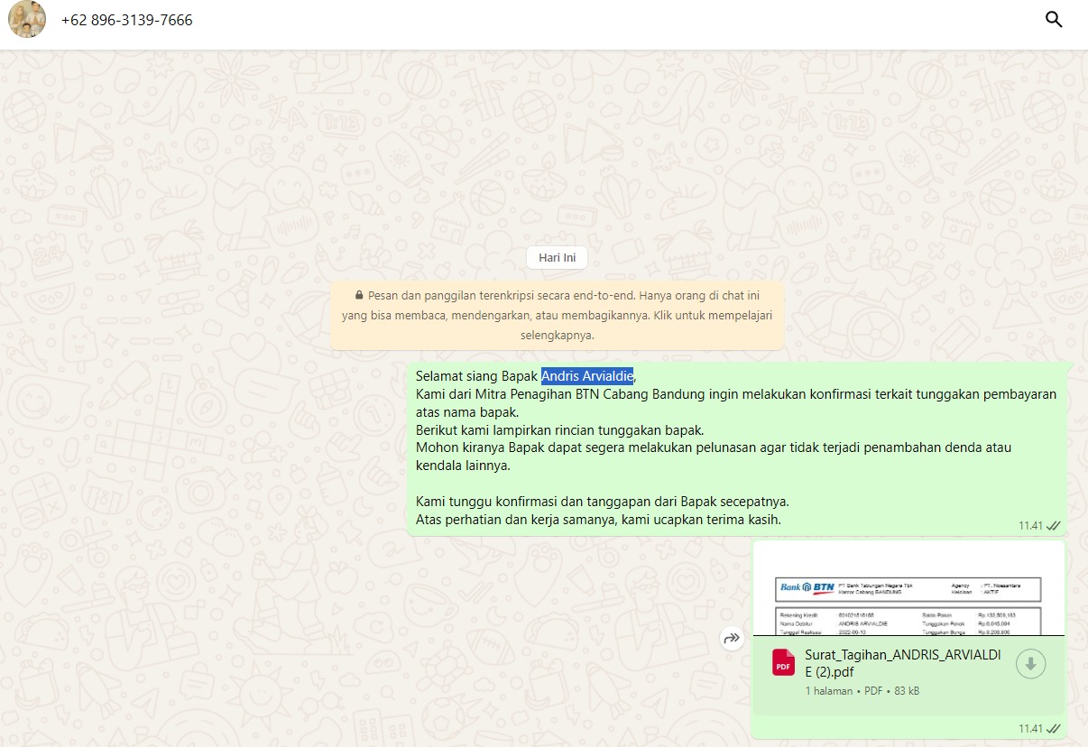Forward the PDF using the arrow icon
Image resolution: width=1088 pixels, height=747 pixels.
coord(731,639)
